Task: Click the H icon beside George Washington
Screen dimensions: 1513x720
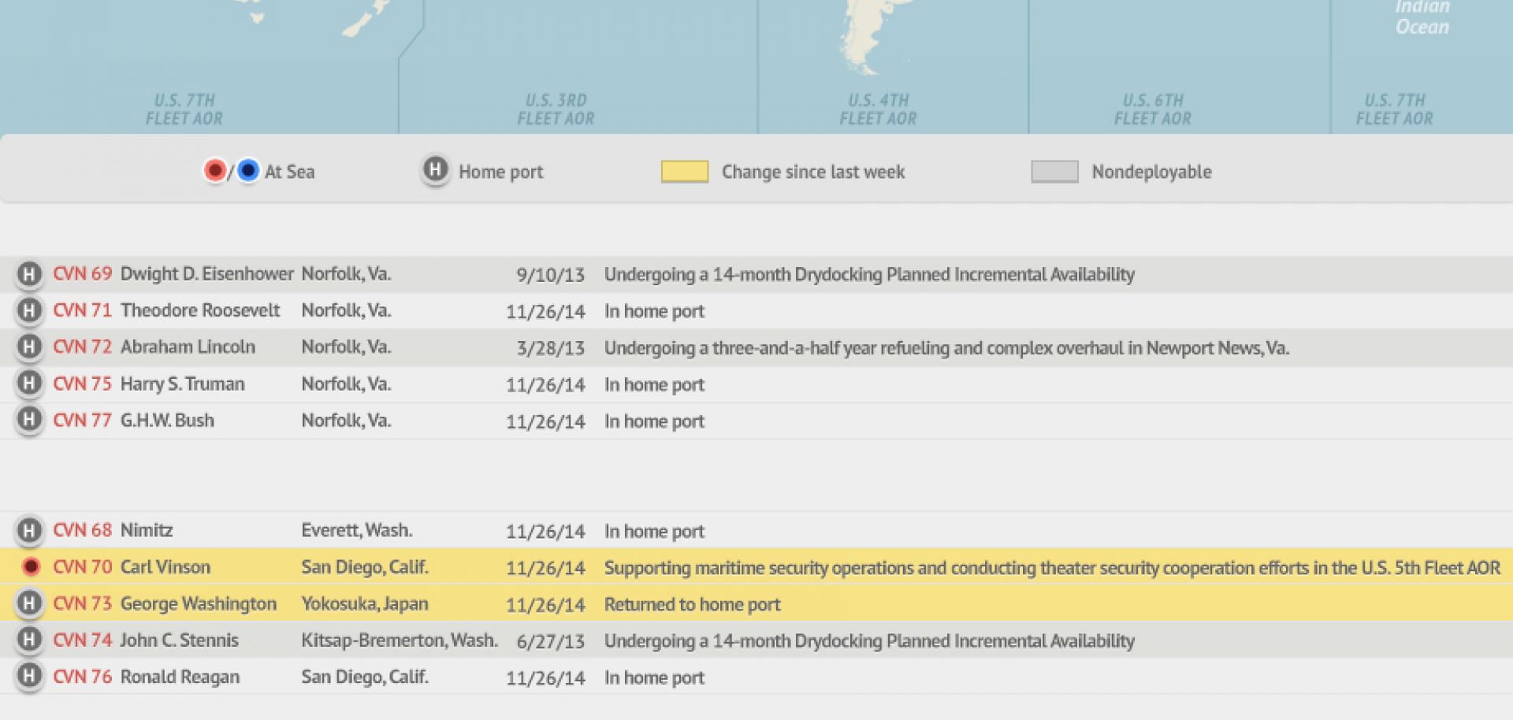Action: click(29, 603)
